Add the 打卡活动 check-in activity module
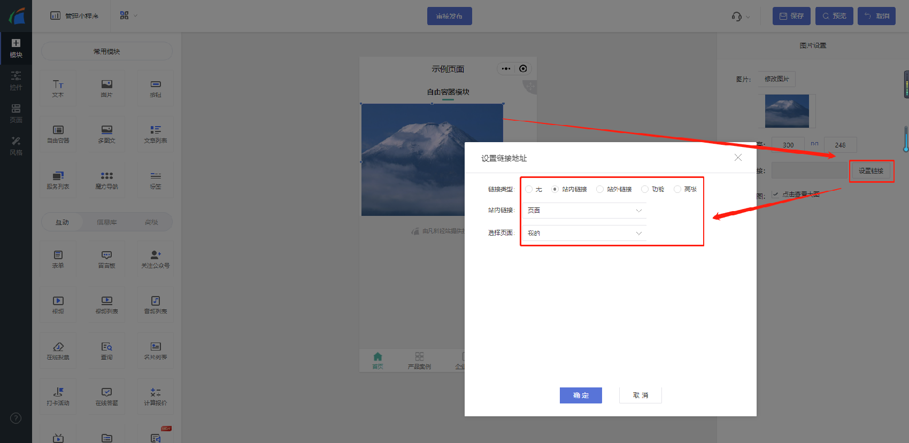The height and width of the screenshot is (443, 909). pos(58,397)
